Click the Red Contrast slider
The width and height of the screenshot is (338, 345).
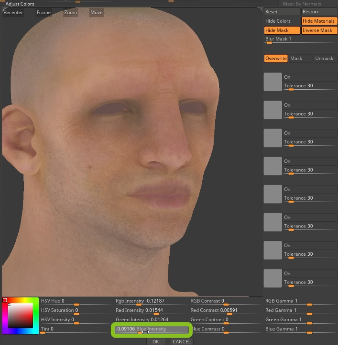226,311
